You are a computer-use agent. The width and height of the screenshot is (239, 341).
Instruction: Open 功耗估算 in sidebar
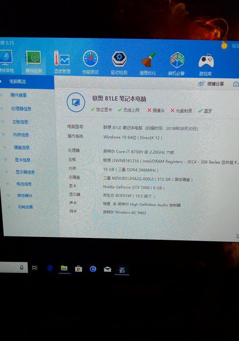point(25,207)
